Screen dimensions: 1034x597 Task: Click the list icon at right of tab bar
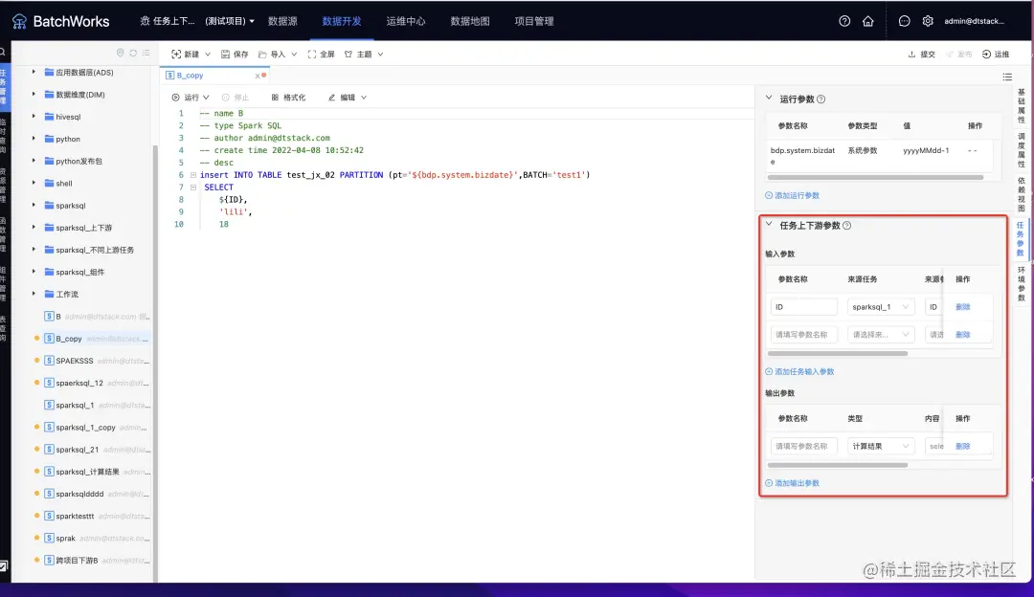[x=1007, y=77]
